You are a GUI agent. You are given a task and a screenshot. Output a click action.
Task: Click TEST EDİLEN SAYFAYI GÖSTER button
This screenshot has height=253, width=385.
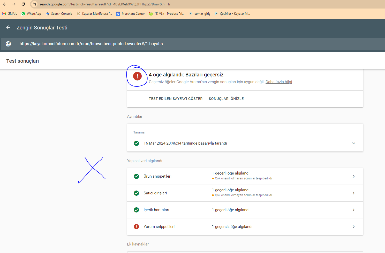pyautogui.click(x=176, y=99)
